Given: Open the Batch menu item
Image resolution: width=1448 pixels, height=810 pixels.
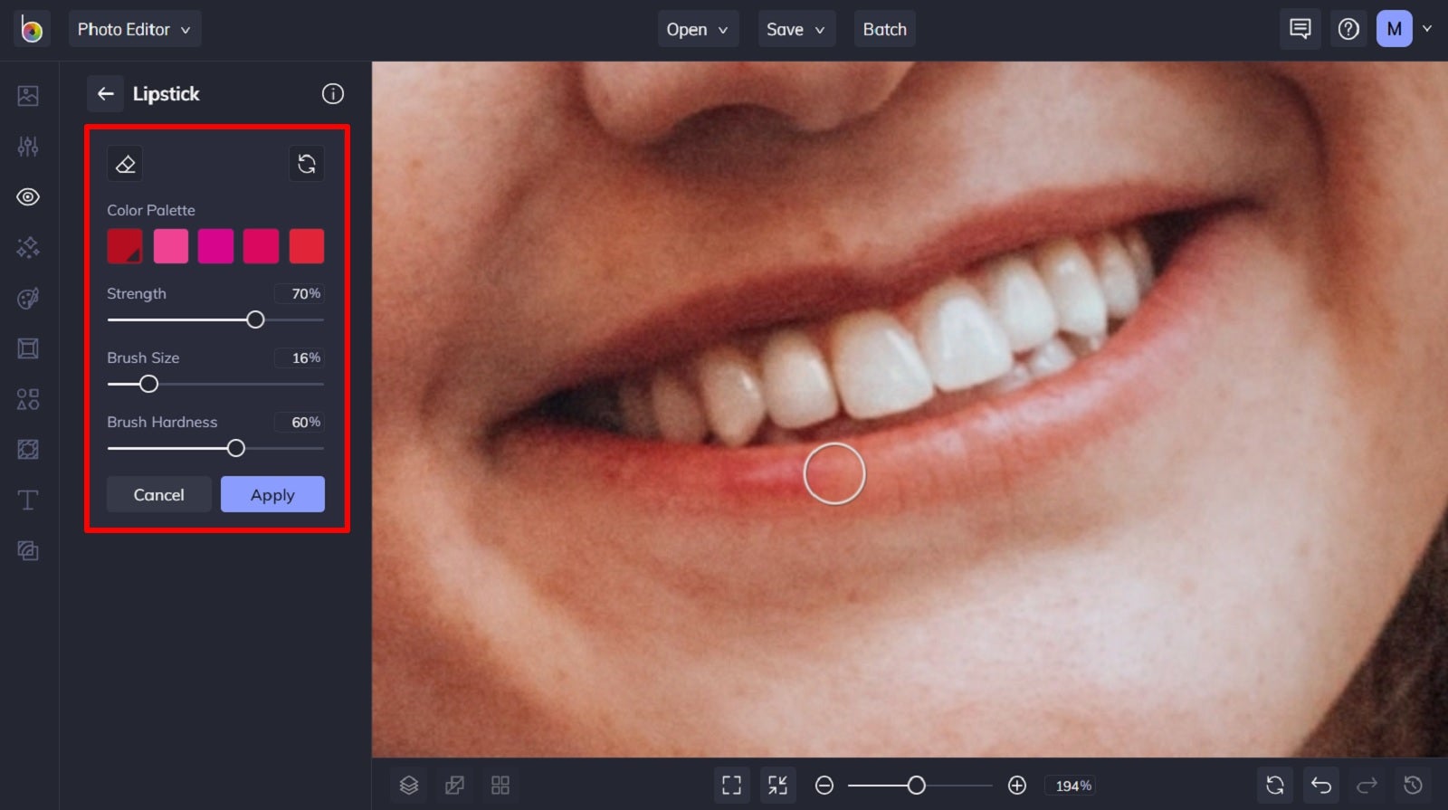Looking at the screenshot, I should click(885, 29).
